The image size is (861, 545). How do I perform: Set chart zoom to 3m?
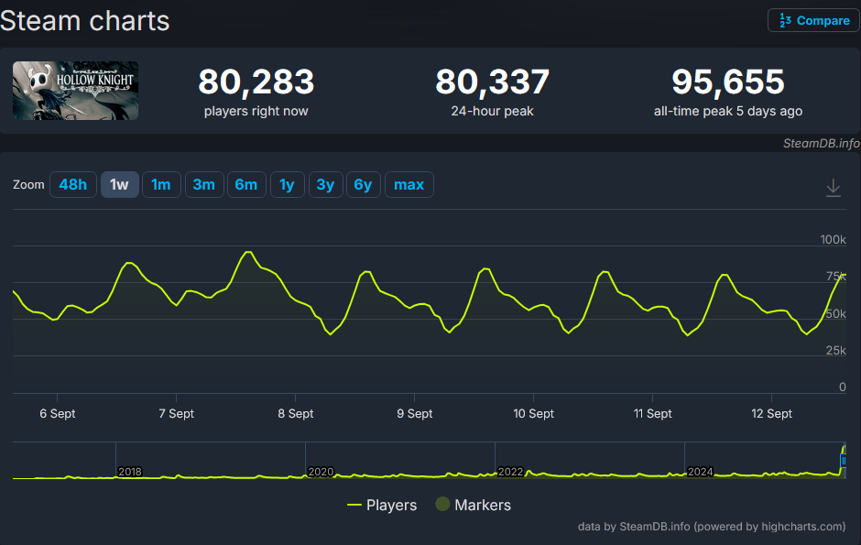(x=203, y=185)
